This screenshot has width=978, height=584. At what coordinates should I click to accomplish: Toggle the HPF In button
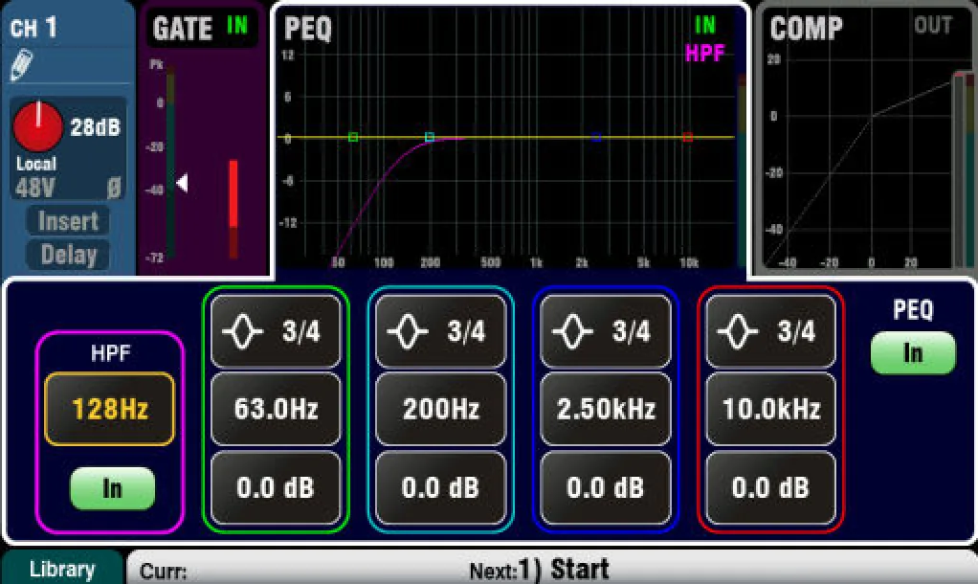[112, 488]
